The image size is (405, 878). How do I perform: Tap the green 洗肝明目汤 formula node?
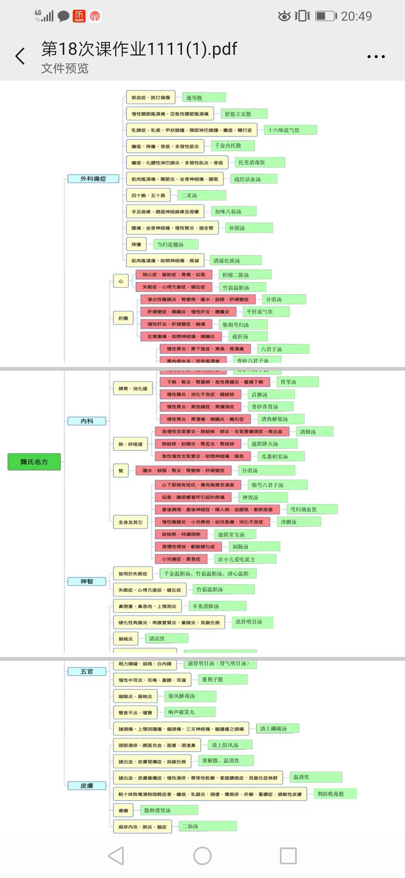(x=252, y=622)
